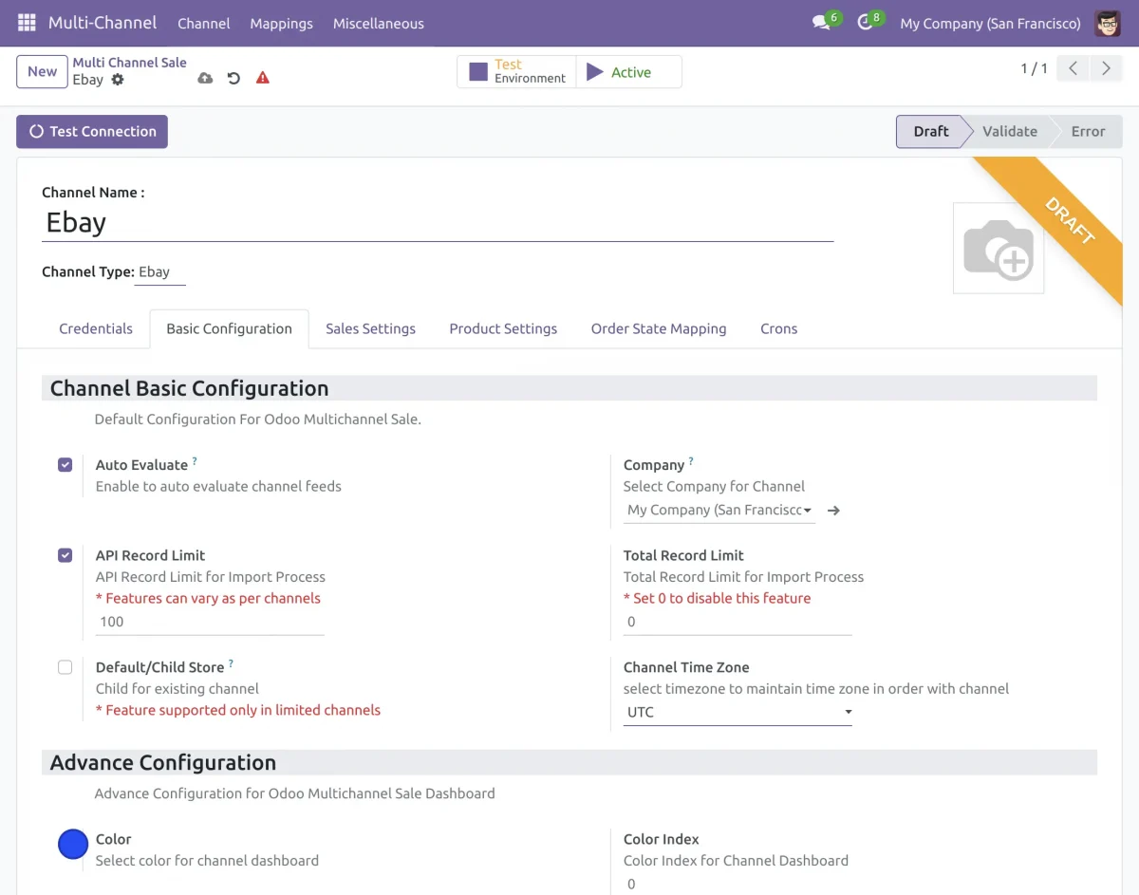The height and width of the screenshot is (895, 1139).
Task: Open the Miscellaneous menu
Action: (x=379, y=23)
